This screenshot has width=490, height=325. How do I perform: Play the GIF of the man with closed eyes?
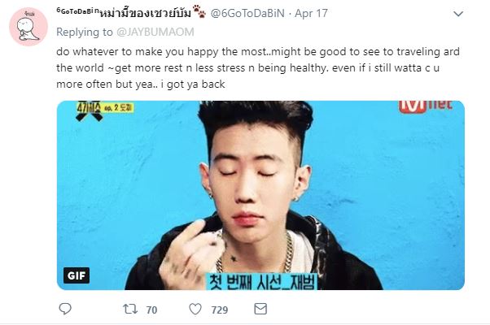[260, 195]
